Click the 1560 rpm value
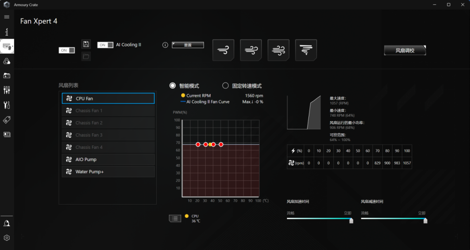This screenshot has width=470, height=250. (254, 96)
